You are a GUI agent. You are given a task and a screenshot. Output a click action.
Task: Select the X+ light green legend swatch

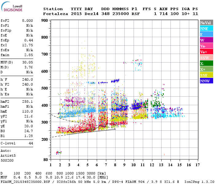click(206, 69)
